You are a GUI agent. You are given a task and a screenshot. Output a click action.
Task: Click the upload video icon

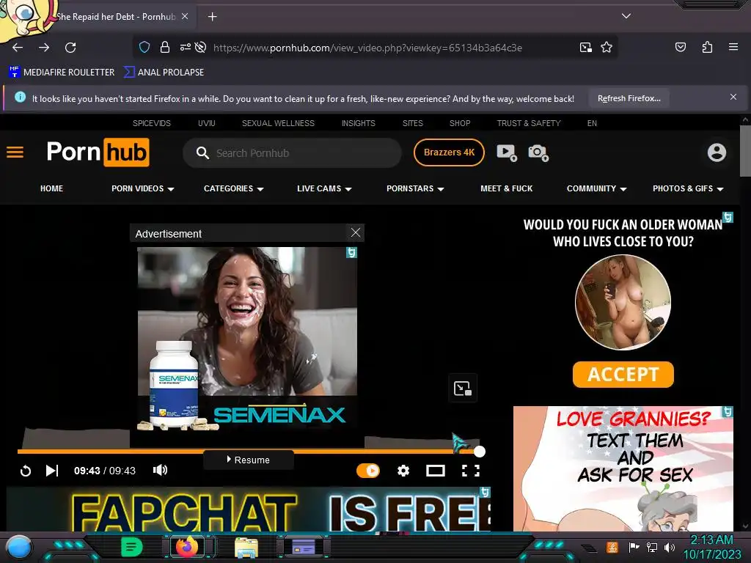[x=507, y=152]
